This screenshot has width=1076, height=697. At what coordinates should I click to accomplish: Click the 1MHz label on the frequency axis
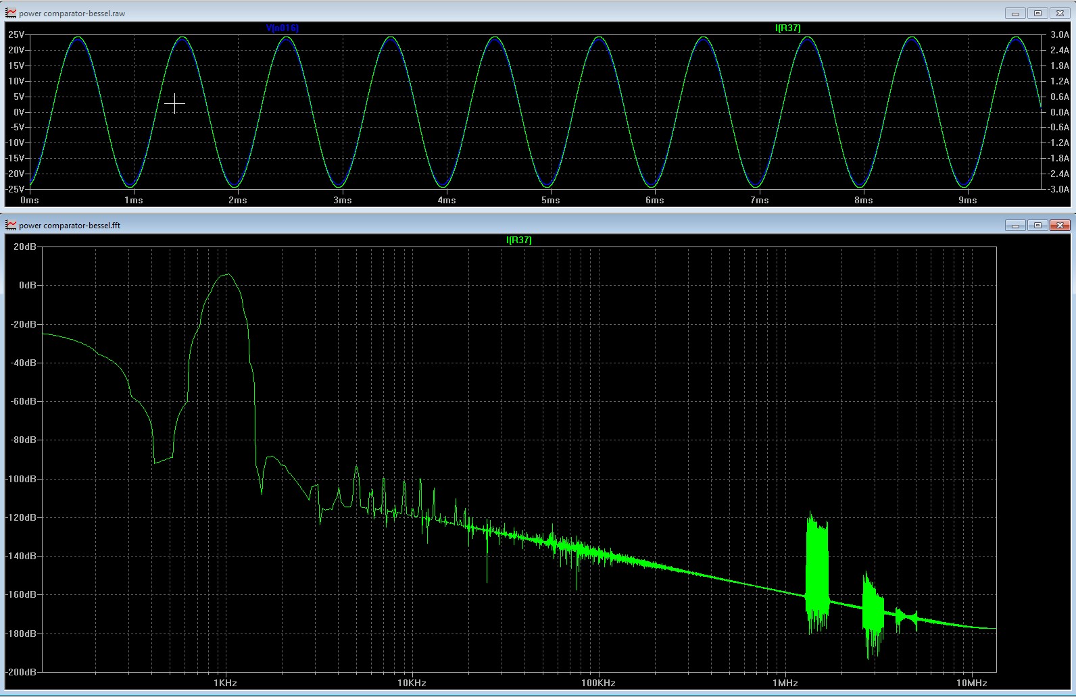(x=785, y=683)
